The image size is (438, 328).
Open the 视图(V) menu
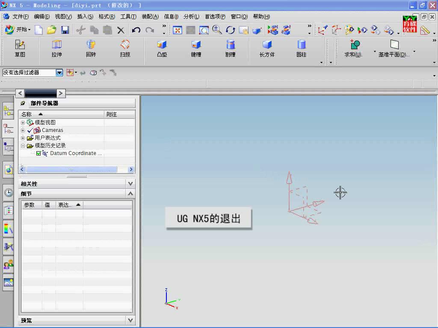click(63, 17)
